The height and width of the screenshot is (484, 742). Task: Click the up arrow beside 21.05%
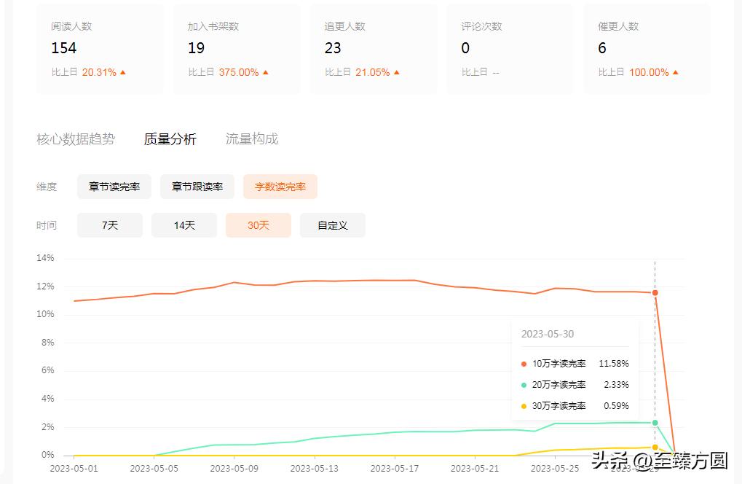[x=397, y=72]
